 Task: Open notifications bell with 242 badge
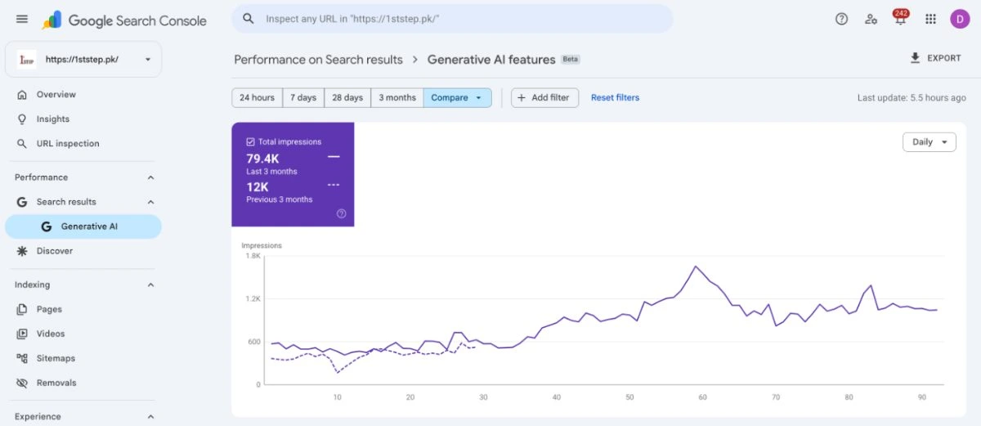tap(900, 18)
